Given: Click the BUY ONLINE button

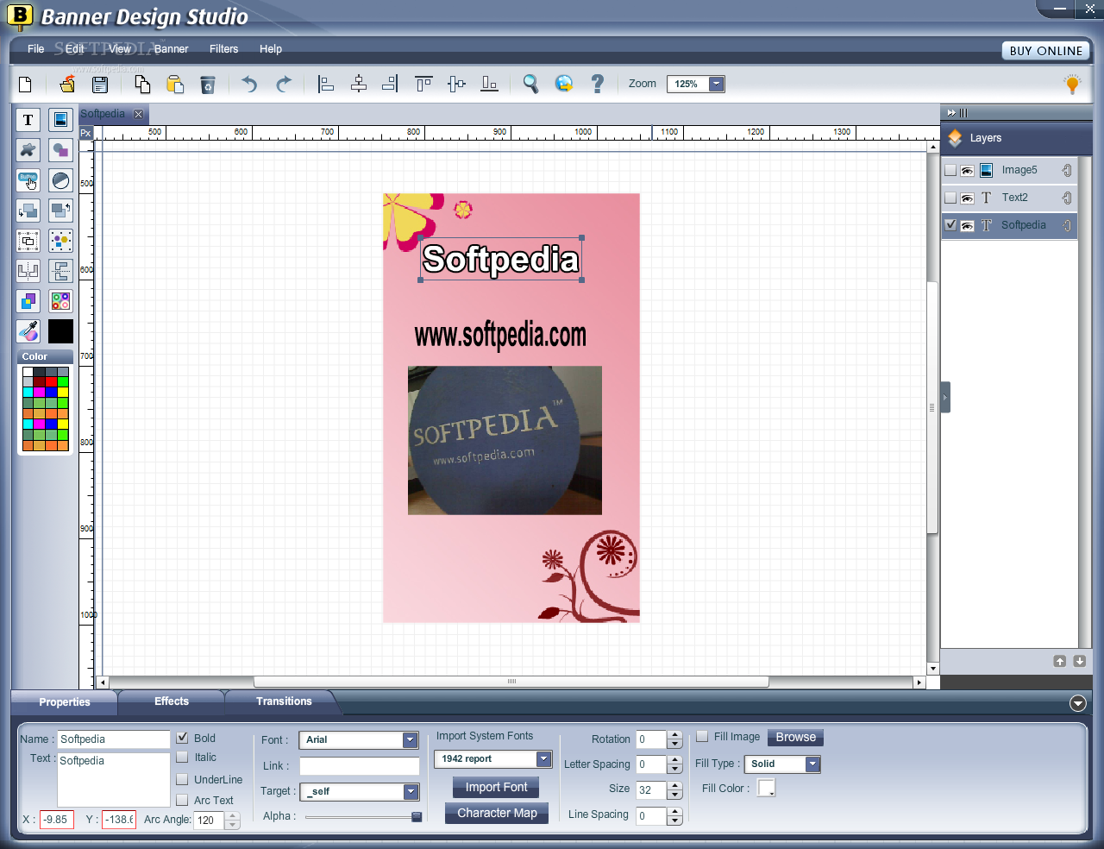Looking at the screenshot, I should (1046, 51).
